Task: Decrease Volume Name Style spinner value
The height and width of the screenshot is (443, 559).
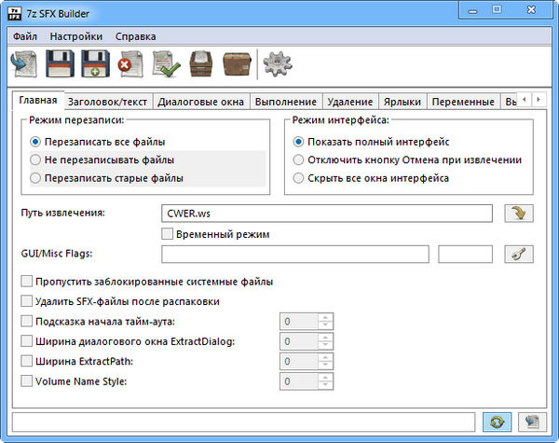Action: coord(325,385)
